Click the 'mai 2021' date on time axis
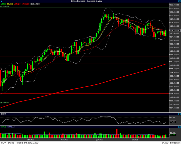Viewport: 181px width, 144px height. pos(65,140)
